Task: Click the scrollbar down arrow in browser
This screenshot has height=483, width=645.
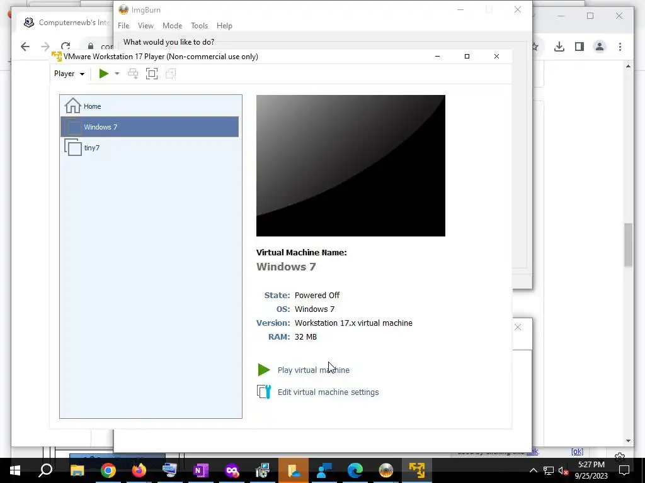Action: [x=628, y=441]
